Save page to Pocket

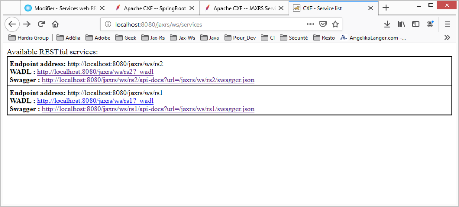point(322,24)
